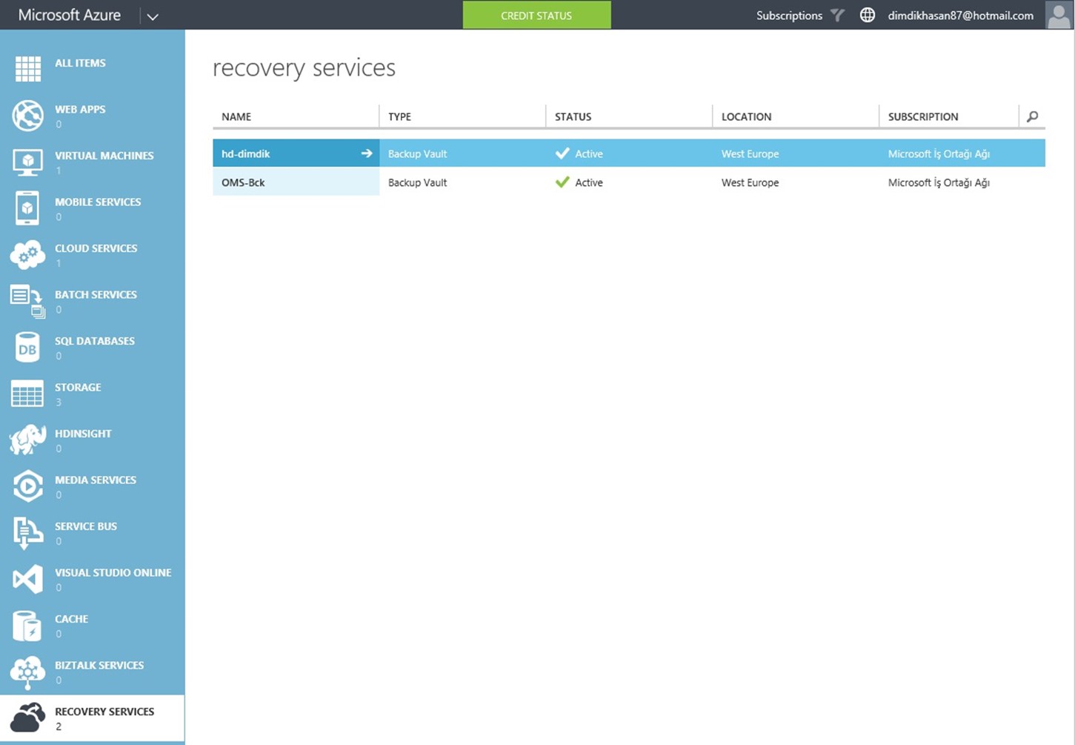Click subscription cell in OMS-Bck row
This screenshot has height=745, width=1075.
click(939, 182)
